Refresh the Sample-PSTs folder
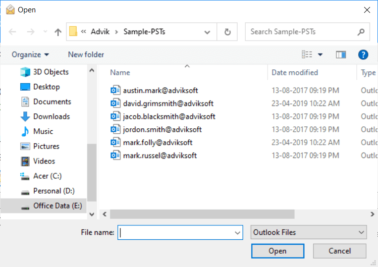 (x=227, y=32)
